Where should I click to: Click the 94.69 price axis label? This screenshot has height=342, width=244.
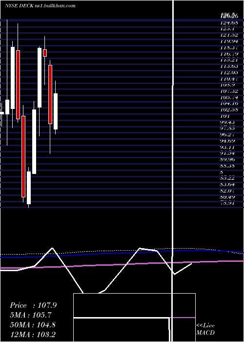[x=228, y=141]
